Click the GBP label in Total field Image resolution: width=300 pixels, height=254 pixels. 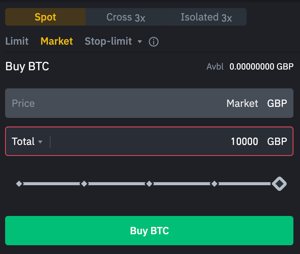point(277,142)
